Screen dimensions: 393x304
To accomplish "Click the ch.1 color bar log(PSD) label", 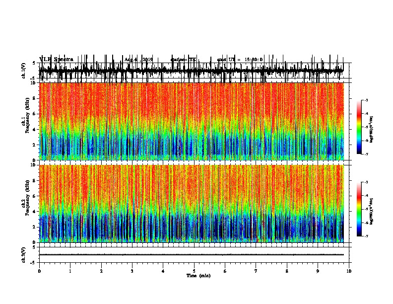I will pos(372,129).
